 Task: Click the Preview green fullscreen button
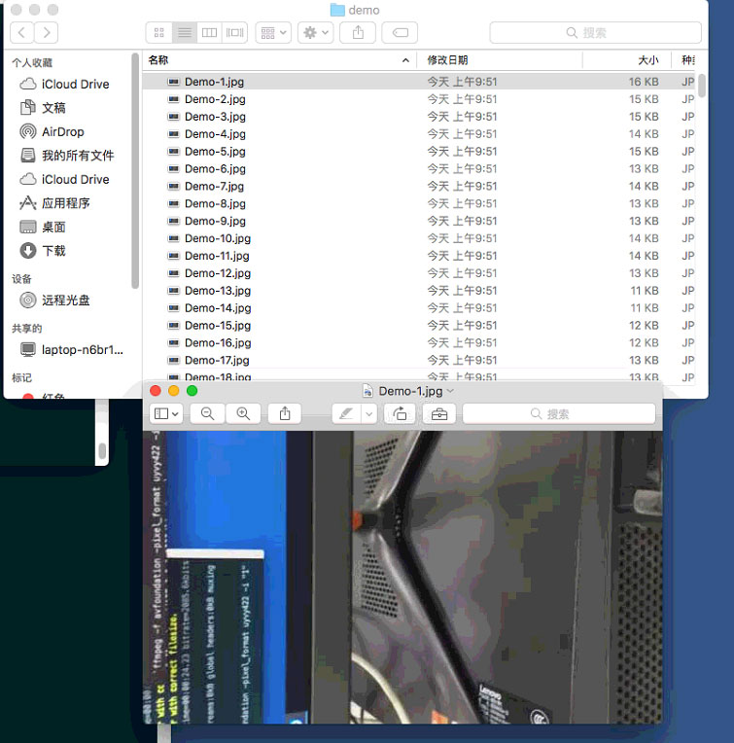click(x=192, y=390)
